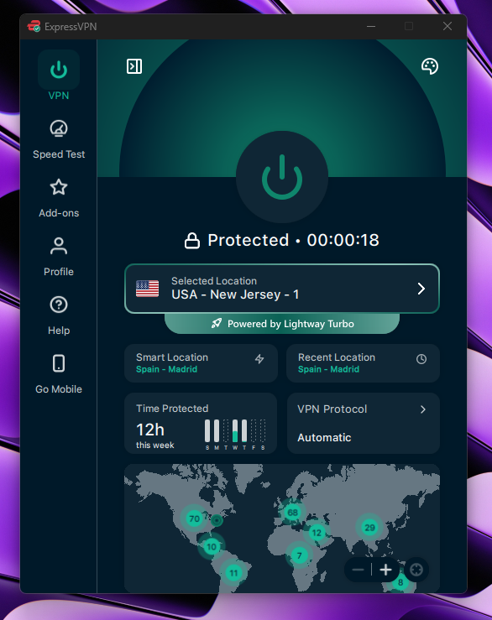Select the 11 server cluster in South America

tap(234, 572)
